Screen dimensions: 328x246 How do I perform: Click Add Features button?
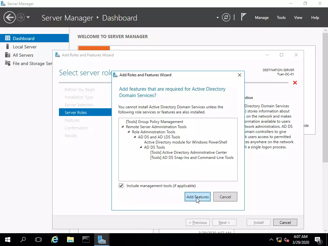click(197, 197)
